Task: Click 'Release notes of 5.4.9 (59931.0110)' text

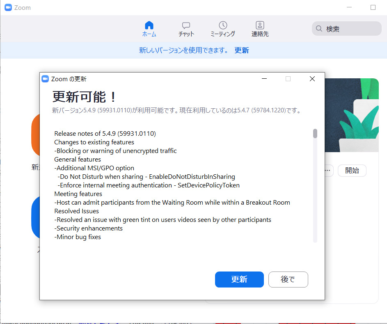Action: coord(105,134)
